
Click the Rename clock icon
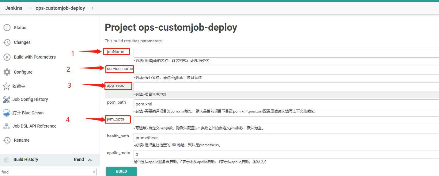point(7,140)
